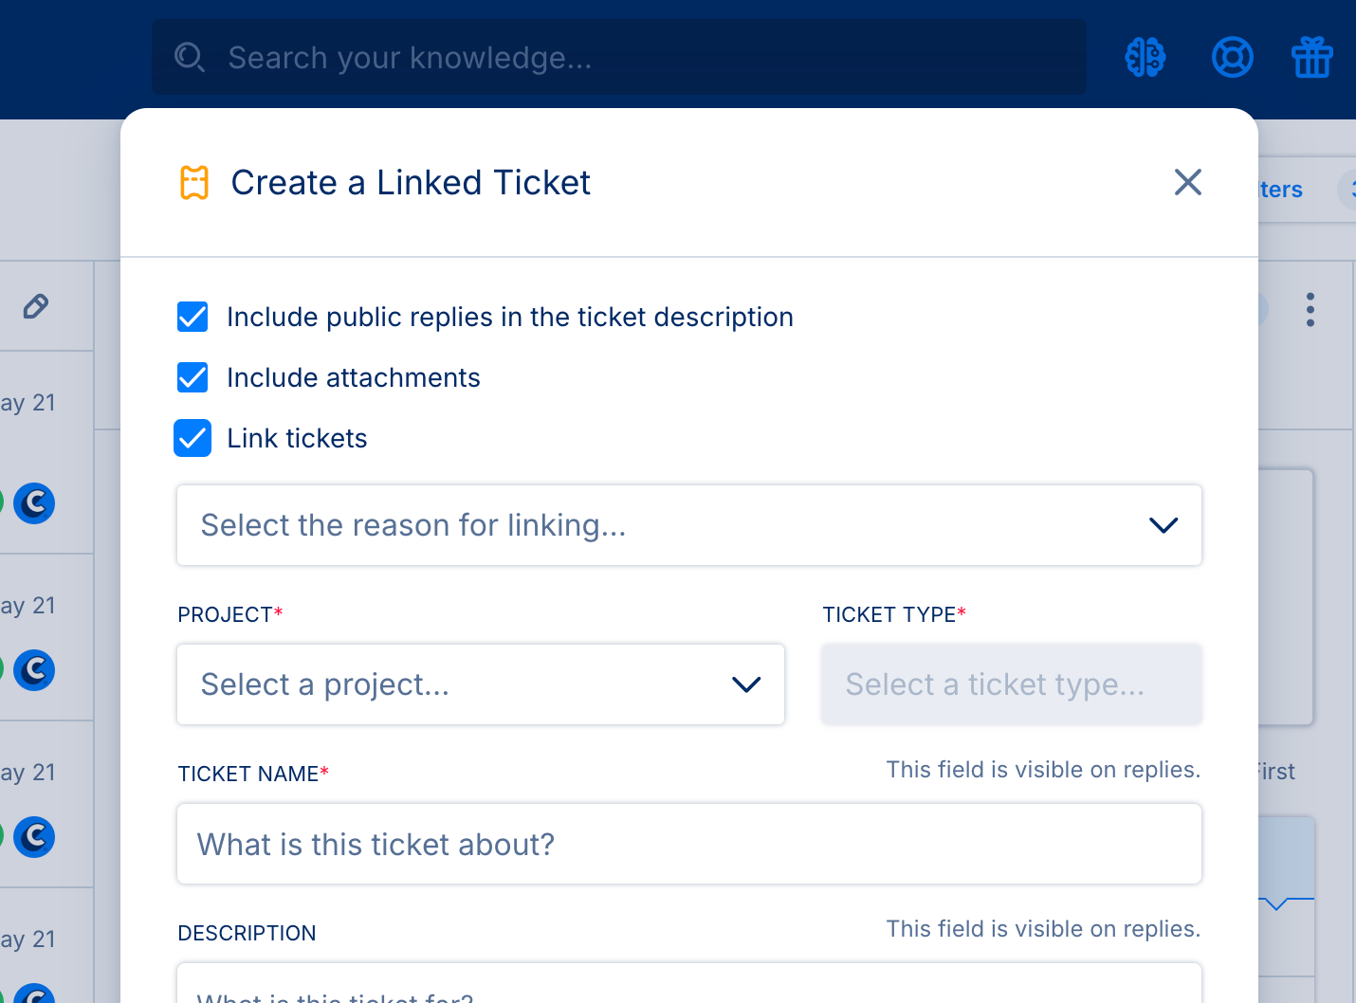Open the three-dot more options menu

1310,309
